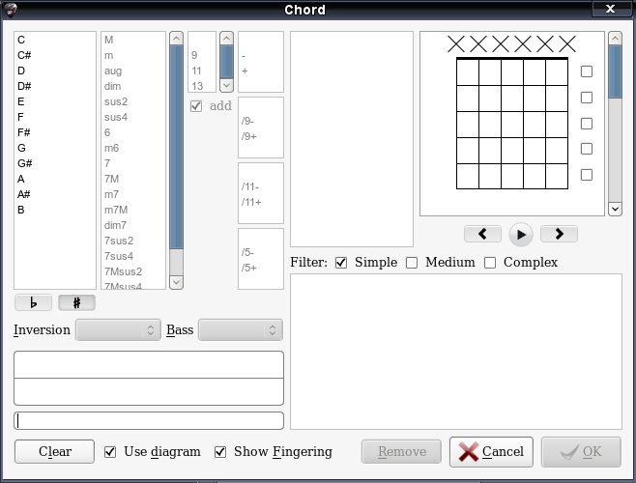Select root note A#
Screen dimensions: 636x483
coord(55,194)
